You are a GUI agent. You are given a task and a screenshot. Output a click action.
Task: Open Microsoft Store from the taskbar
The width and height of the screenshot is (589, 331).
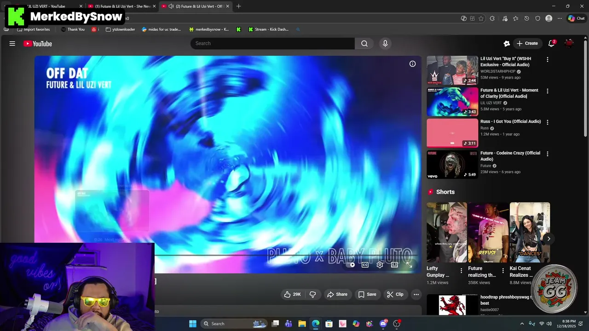(329, 324)
